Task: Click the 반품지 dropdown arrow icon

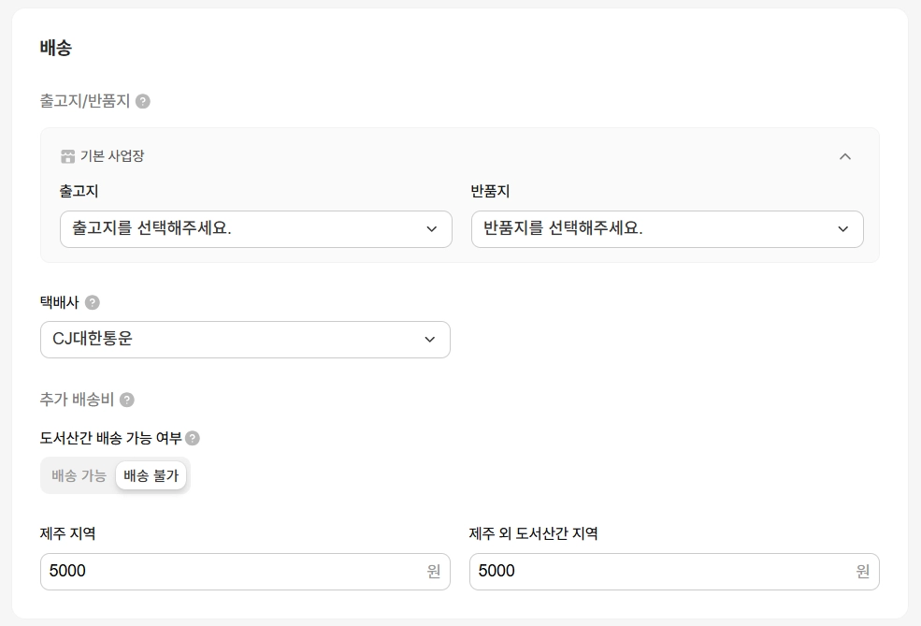Action: coord(843,229)
